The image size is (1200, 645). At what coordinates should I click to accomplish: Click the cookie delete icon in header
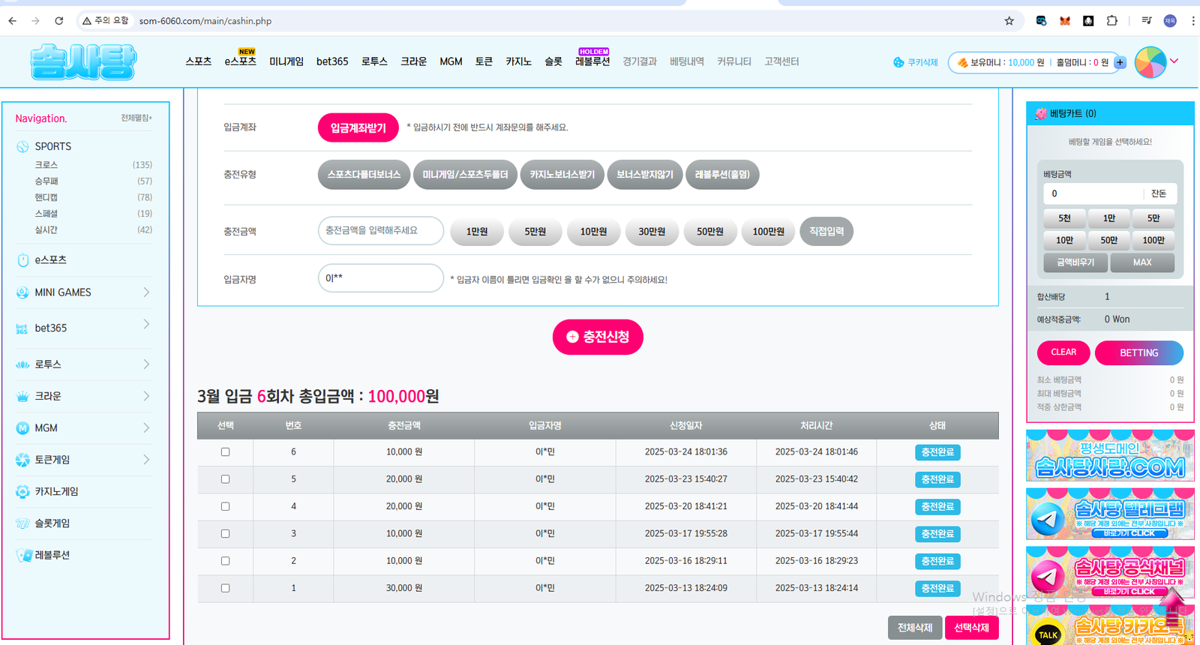coord(898,62)
